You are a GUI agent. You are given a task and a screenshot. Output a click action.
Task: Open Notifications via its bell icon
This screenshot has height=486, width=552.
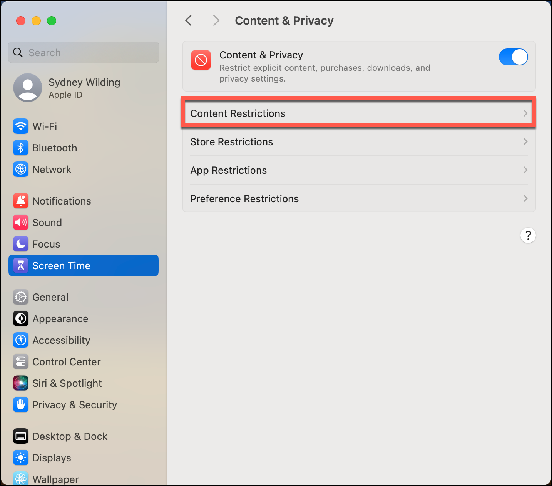coord(21,201)
